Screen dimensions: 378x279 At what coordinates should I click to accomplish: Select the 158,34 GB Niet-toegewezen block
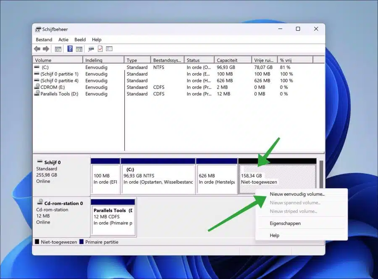pyautogui.click(x=277, y=176)
